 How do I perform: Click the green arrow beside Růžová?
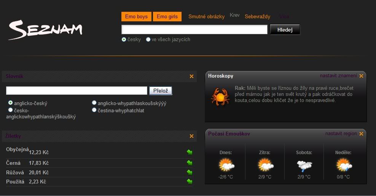tap(190, 172)
